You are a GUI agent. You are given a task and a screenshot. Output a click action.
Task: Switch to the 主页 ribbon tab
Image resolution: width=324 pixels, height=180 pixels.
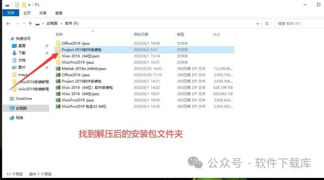[27, 13]
